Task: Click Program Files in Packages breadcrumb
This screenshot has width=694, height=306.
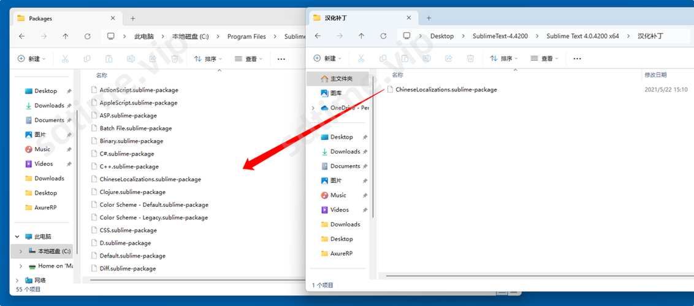Action: click(246, 37)
